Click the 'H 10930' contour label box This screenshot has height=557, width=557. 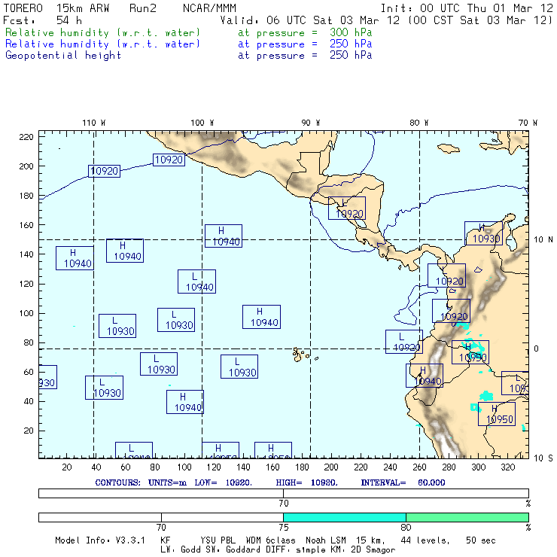483,233
